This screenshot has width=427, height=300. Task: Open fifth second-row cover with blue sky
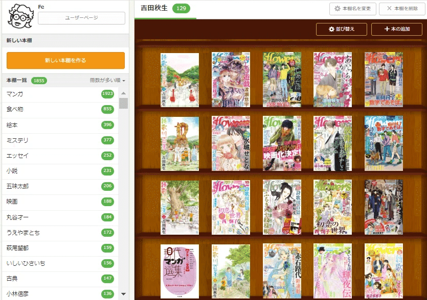point(384,143)
